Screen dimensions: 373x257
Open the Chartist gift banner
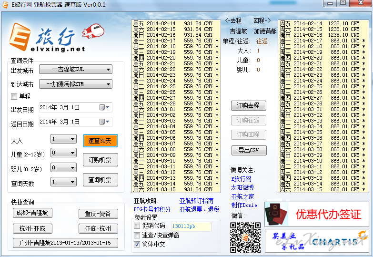coord(317,241)
